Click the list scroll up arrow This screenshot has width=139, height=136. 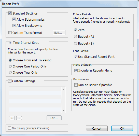63,89
